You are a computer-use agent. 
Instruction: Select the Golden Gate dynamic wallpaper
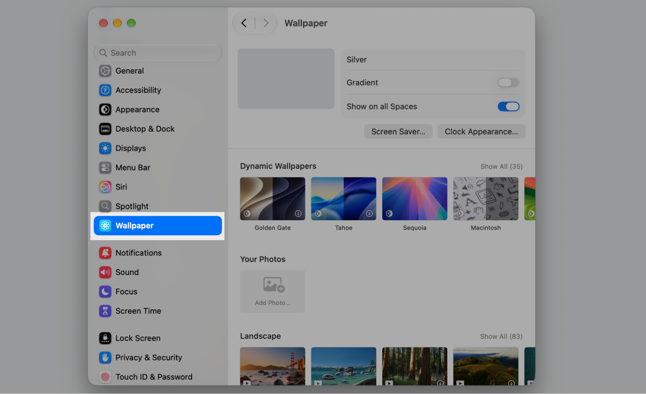272,199
